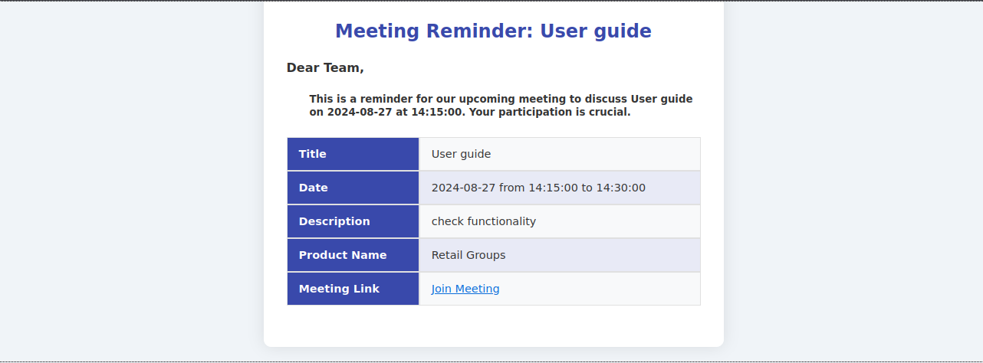Click the "check functionality" description value
Image resolution: width=983 pixels, height=363 pixels.
[x=483, y=221]
